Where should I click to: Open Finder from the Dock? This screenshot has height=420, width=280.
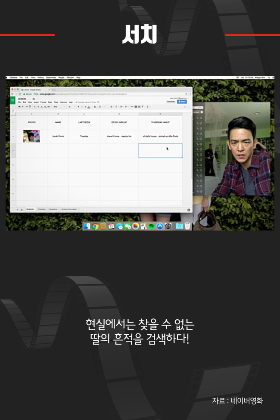(x=87, y=226)
